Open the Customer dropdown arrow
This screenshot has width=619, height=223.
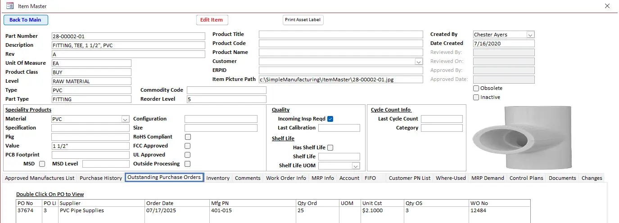point(419,62)
